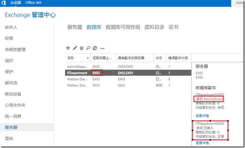Open 合规性管理 in sidebar
Viewport: 245px width, 148px height.
pos(15,50)
